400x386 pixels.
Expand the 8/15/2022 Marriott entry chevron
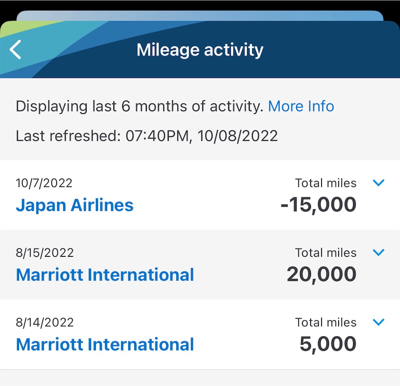coord(378,252)
